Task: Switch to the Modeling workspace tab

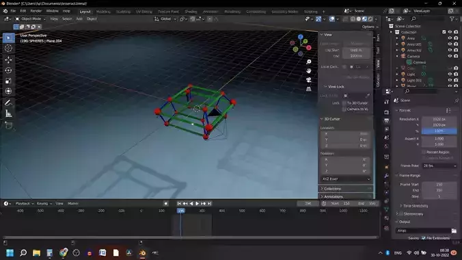Action: pos(103,12)
